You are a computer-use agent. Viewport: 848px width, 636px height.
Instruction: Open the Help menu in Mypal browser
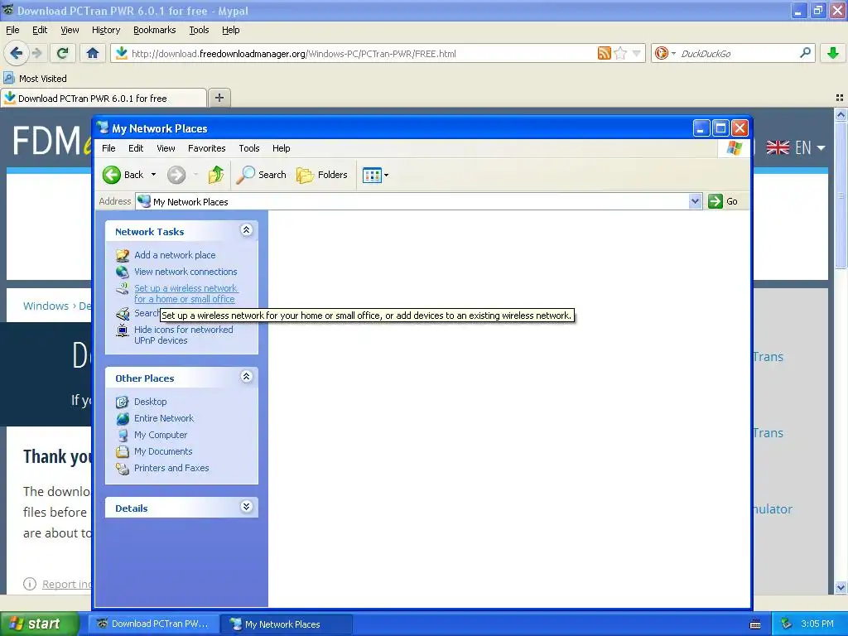coord(230,30)
